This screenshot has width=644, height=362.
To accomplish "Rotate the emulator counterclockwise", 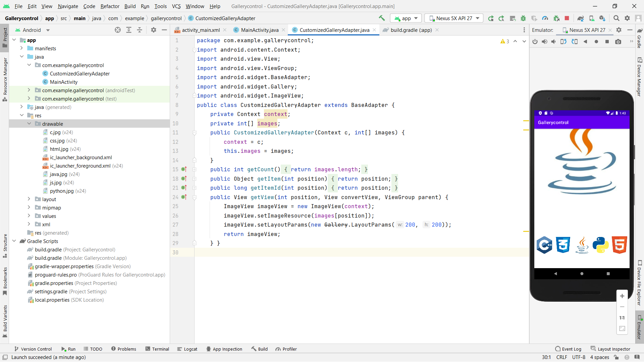I will [563, 42].
